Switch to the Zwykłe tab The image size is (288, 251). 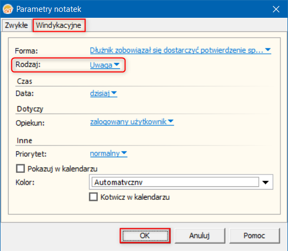pyautogui.click(x=16, y=25)
